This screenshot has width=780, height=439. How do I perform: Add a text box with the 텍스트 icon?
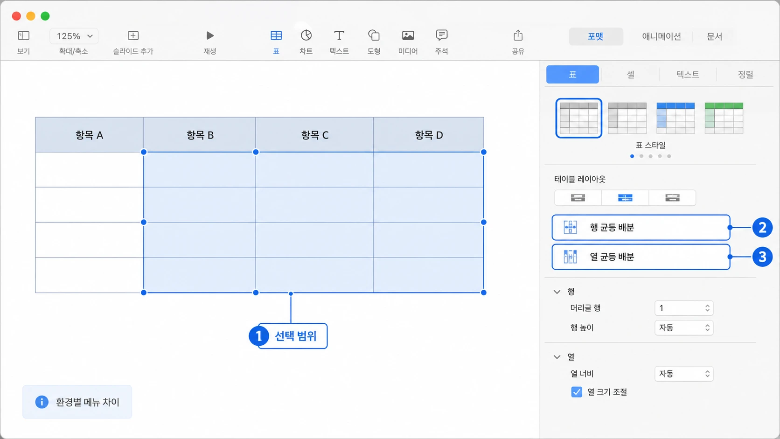tap(339, 35)
